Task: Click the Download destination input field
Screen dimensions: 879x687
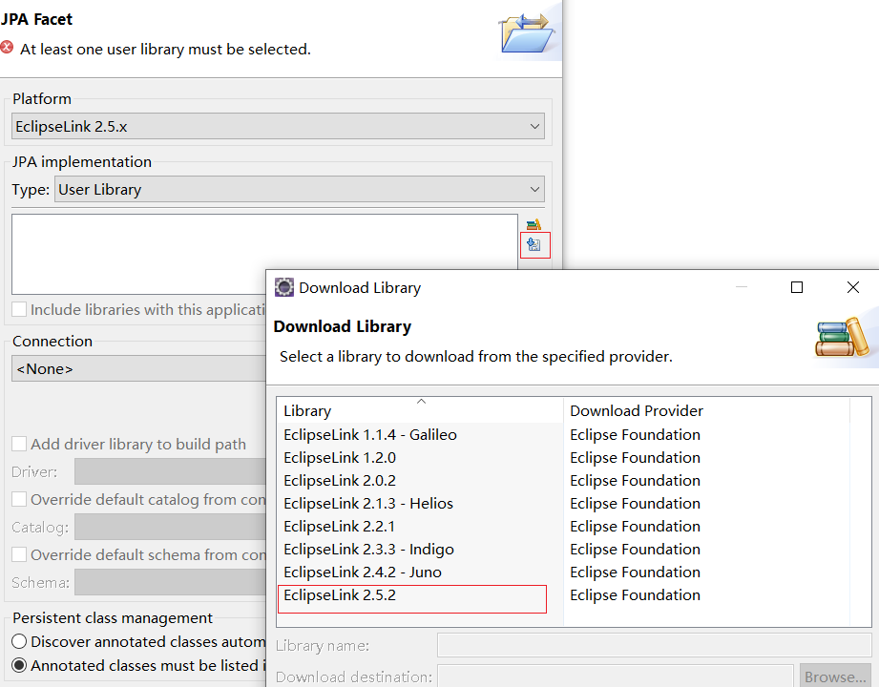Action: pos(616,677)
